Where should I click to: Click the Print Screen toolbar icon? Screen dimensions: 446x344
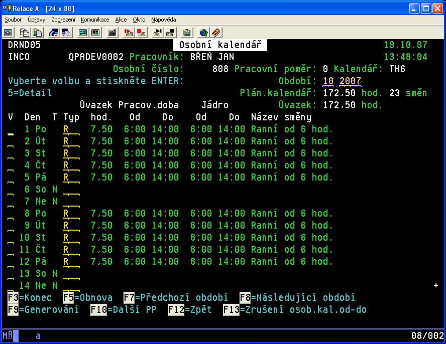9,33
